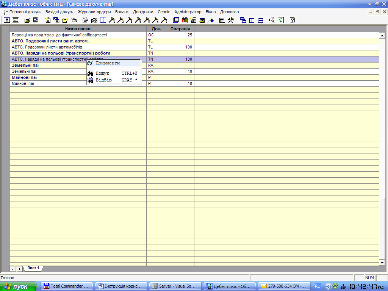388x291 pixels.
Task: Click the blue frame resize toolbar icon
Action: tap(176, 20)
